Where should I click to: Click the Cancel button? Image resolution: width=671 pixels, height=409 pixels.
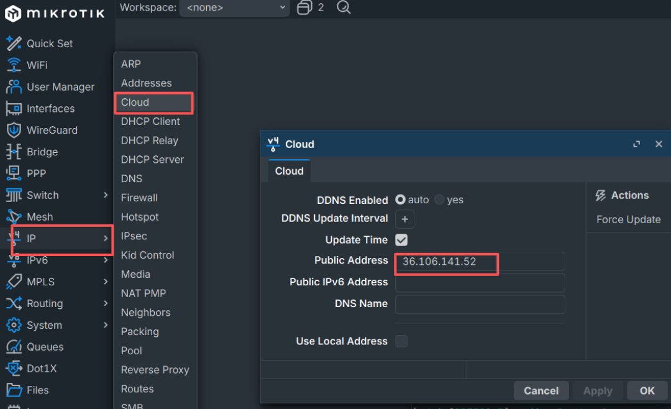[x=541, y=391]
